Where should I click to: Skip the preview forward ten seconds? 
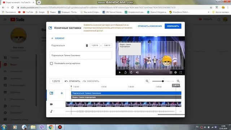pyautogui.click(x=131, y=72)
